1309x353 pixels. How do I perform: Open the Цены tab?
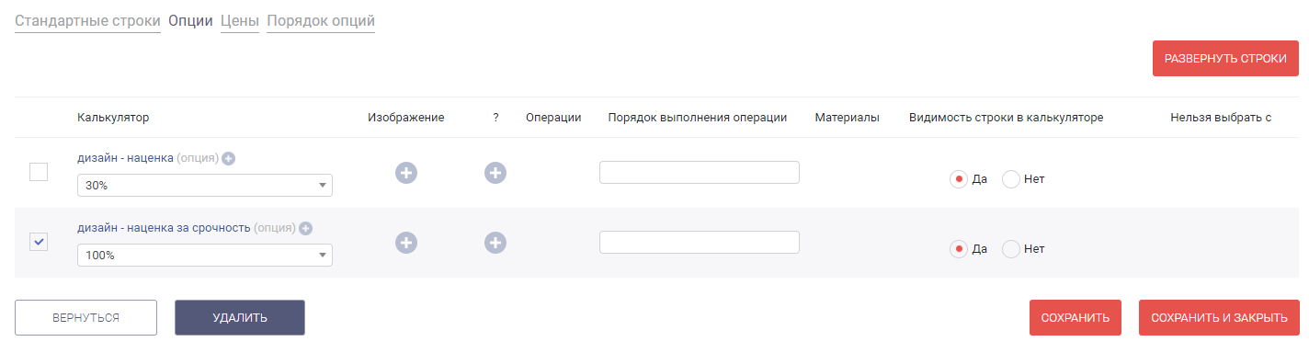[x=240, y=20]
